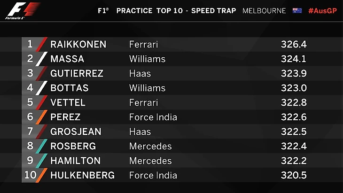343x193 pixels.
Task: Select driver name RAIKKONEN
Action: pos(78,45)
